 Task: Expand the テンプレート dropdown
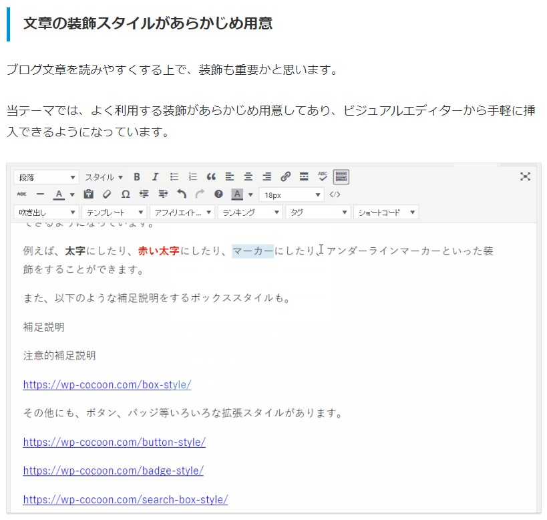coord(114,212)
